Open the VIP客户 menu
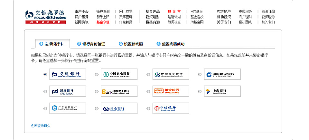 [x=224, y=12]
